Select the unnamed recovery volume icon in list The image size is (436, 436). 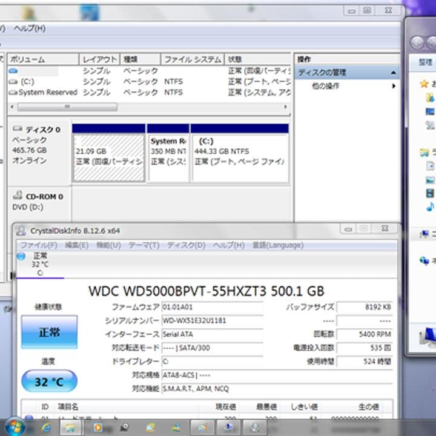(13, 71)
